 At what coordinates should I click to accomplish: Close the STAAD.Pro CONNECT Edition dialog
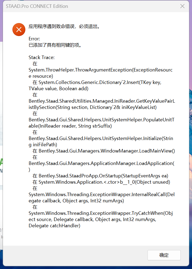(x=183, y=6)
